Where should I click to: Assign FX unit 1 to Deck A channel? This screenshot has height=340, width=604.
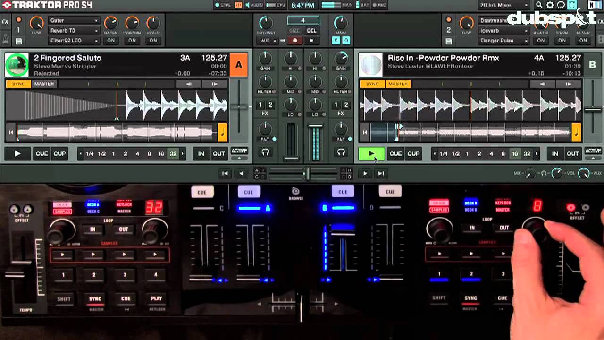(x=260, y=105)
